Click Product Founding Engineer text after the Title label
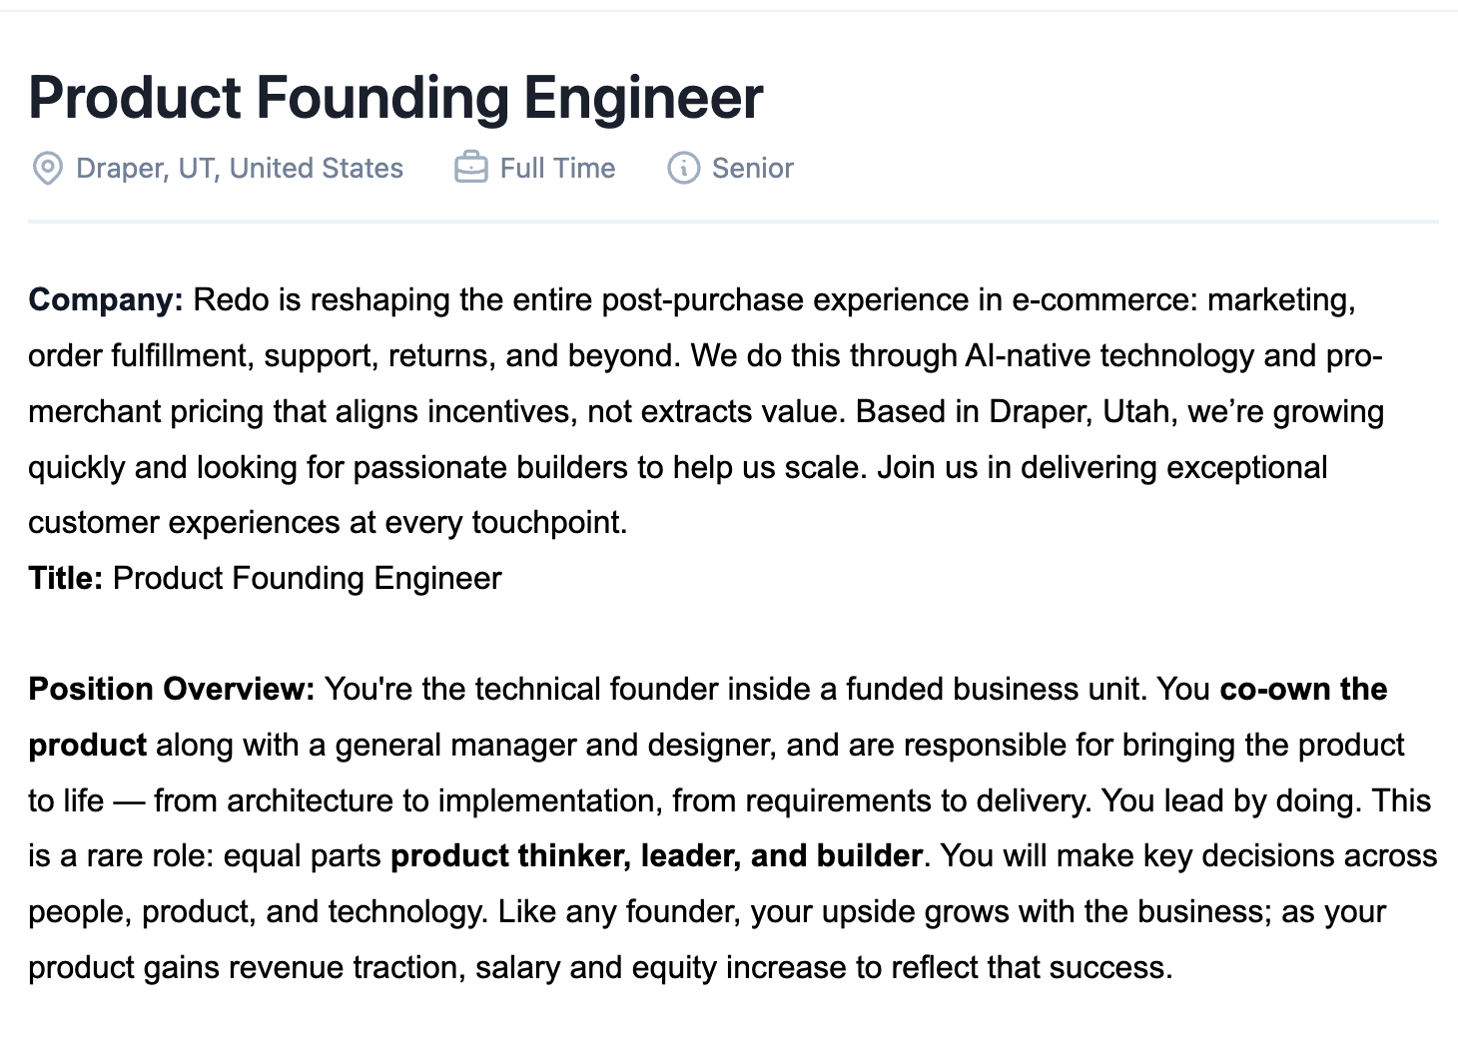 307,578
